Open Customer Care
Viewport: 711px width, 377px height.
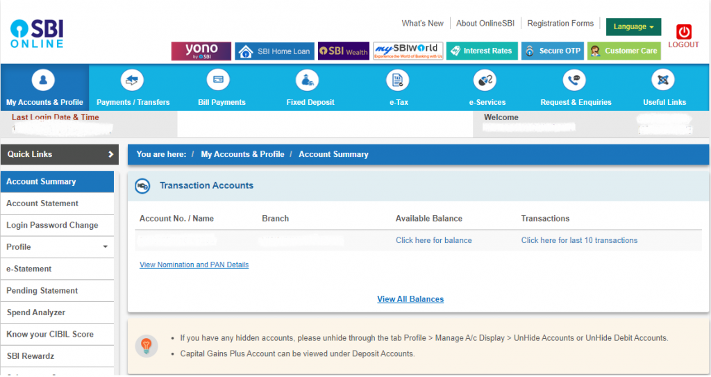(x=624, y=51)
